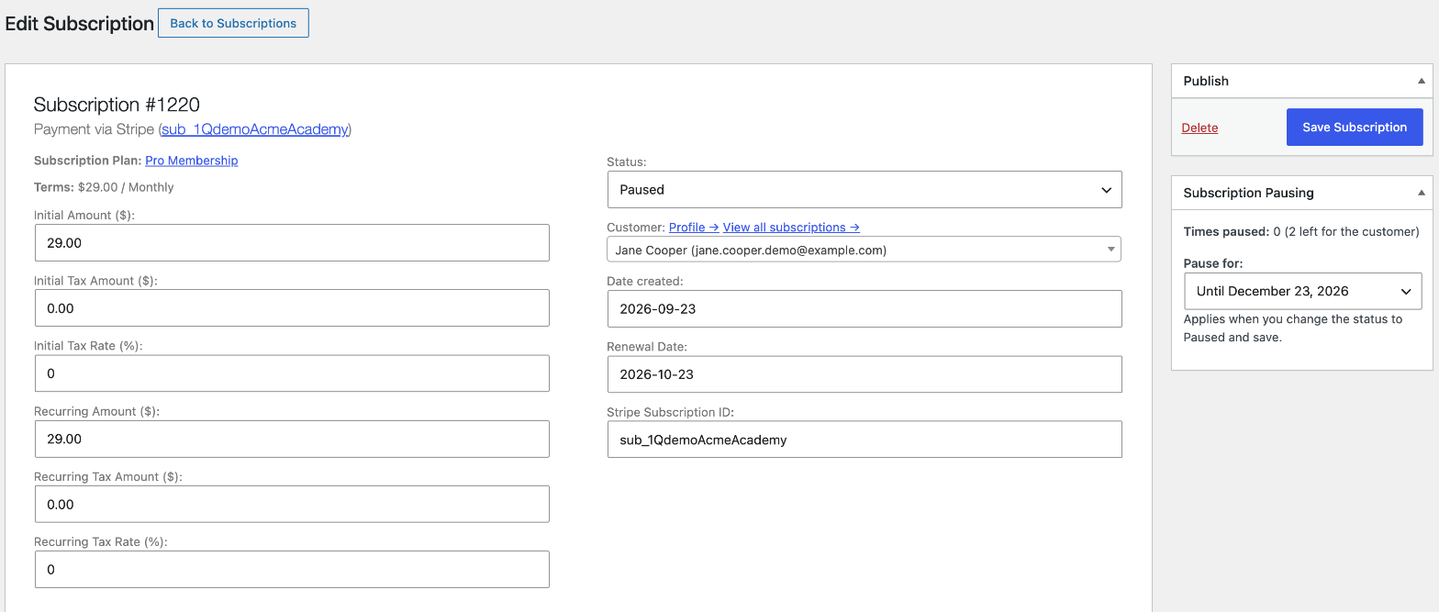The image size is (1439, 612).
Task: Focus the Recurring Tax Amount field
Action: point(292,504)
